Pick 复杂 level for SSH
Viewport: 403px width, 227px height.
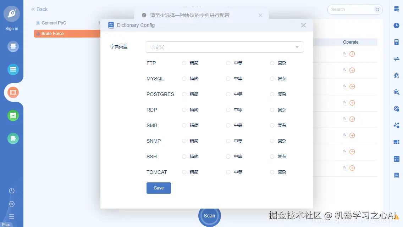pos(272,156)
